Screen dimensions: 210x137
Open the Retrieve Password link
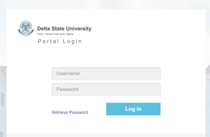coord(70,112)
